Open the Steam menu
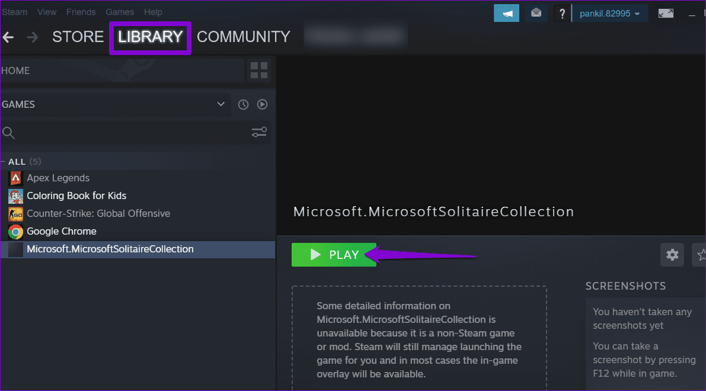 tap(14, 12)
